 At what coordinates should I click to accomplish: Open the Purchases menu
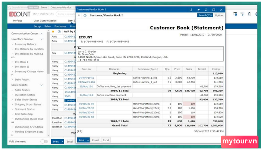click(x=60, y=26)
